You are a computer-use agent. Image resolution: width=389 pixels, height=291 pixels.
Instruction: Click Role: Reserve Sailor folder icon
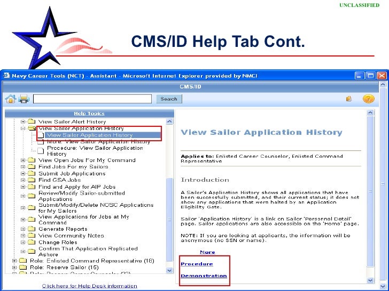pyautogui.click(x=23, y=267)
